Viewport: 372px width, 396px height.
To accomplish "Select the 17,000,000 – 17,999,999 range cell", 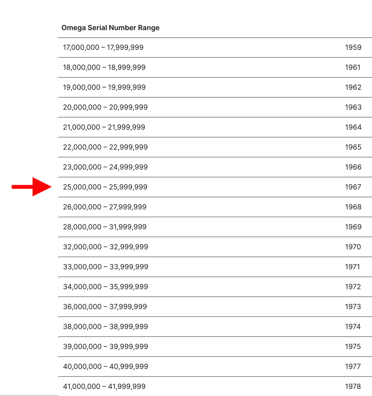I will click(103, 47).
